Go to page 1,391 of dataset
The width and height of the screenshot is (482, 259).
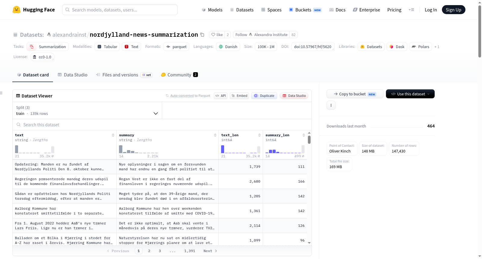click(190, 251)
